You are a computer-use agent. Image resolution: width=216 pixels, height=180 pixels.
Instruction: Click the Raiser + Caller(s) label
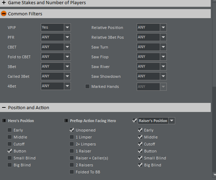(92, 158)
